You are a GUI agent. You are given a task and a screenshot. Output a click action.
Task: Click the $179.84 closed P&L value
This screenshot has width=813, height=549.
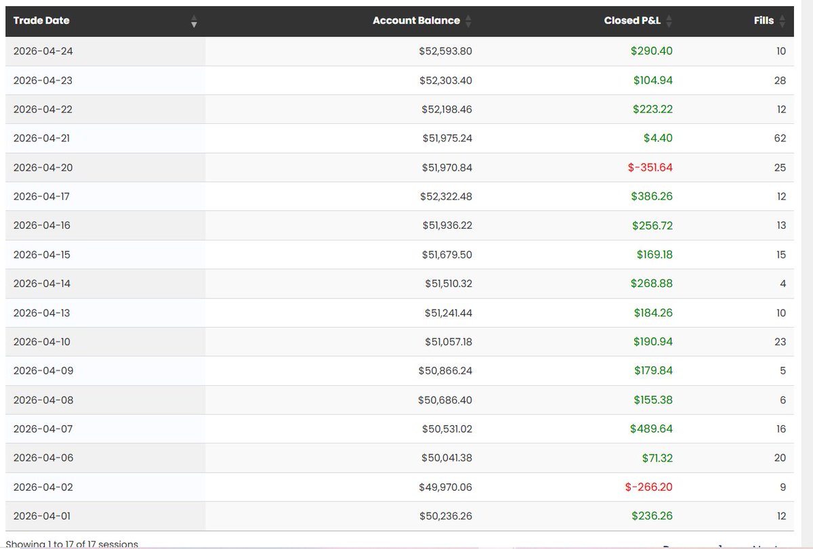coord(654,372)
